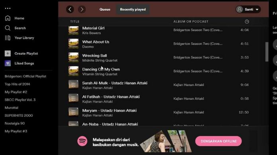Select Surah Al-Mulk - Ustadz Hanan Attaki title
This screenshot has height=155, width=277.
115,83
